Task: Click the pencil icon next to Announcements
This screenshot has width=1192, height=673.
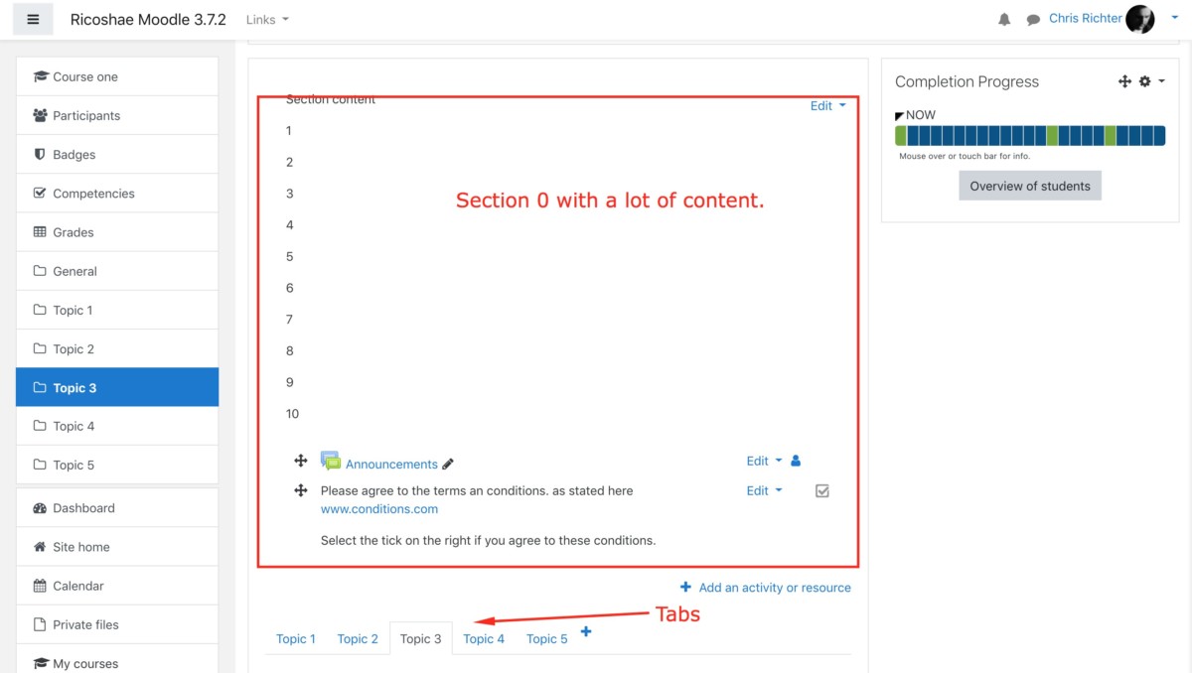Action: click(x=448, y=464)
